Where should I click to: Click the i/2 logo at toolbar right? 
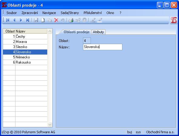174,20
